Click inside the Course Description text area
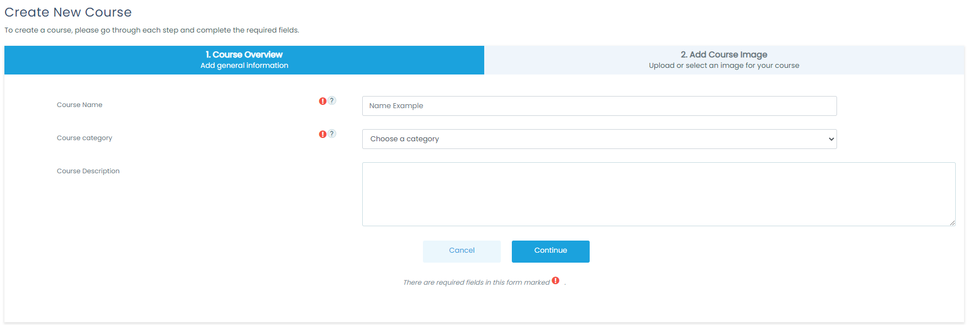969x325 pixels. pyautogui.click(x=658, y=194)
